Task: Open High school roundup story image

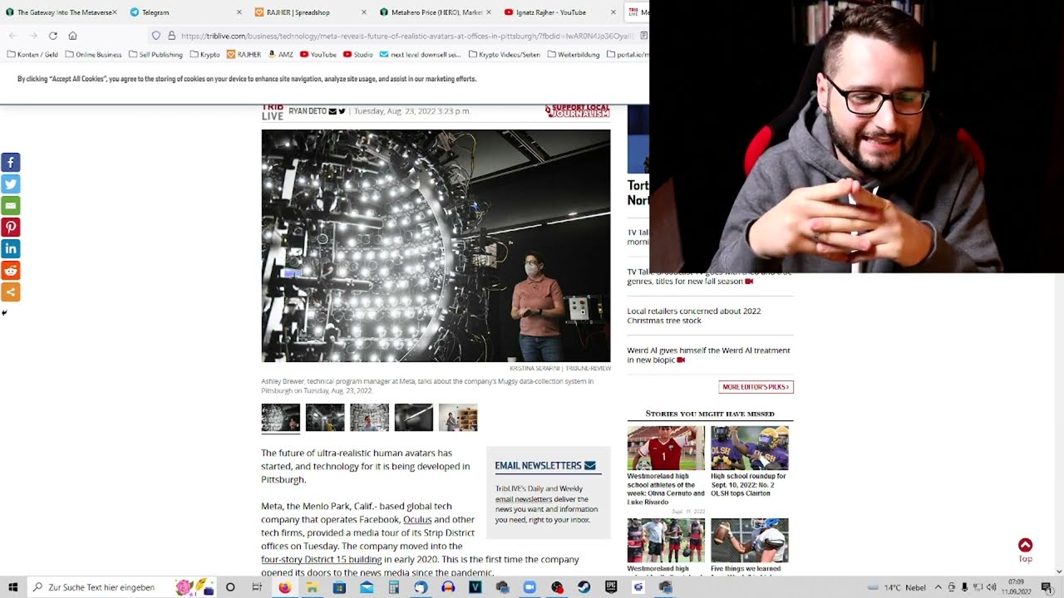Action: pyautogui.click(x=750, y=448)
